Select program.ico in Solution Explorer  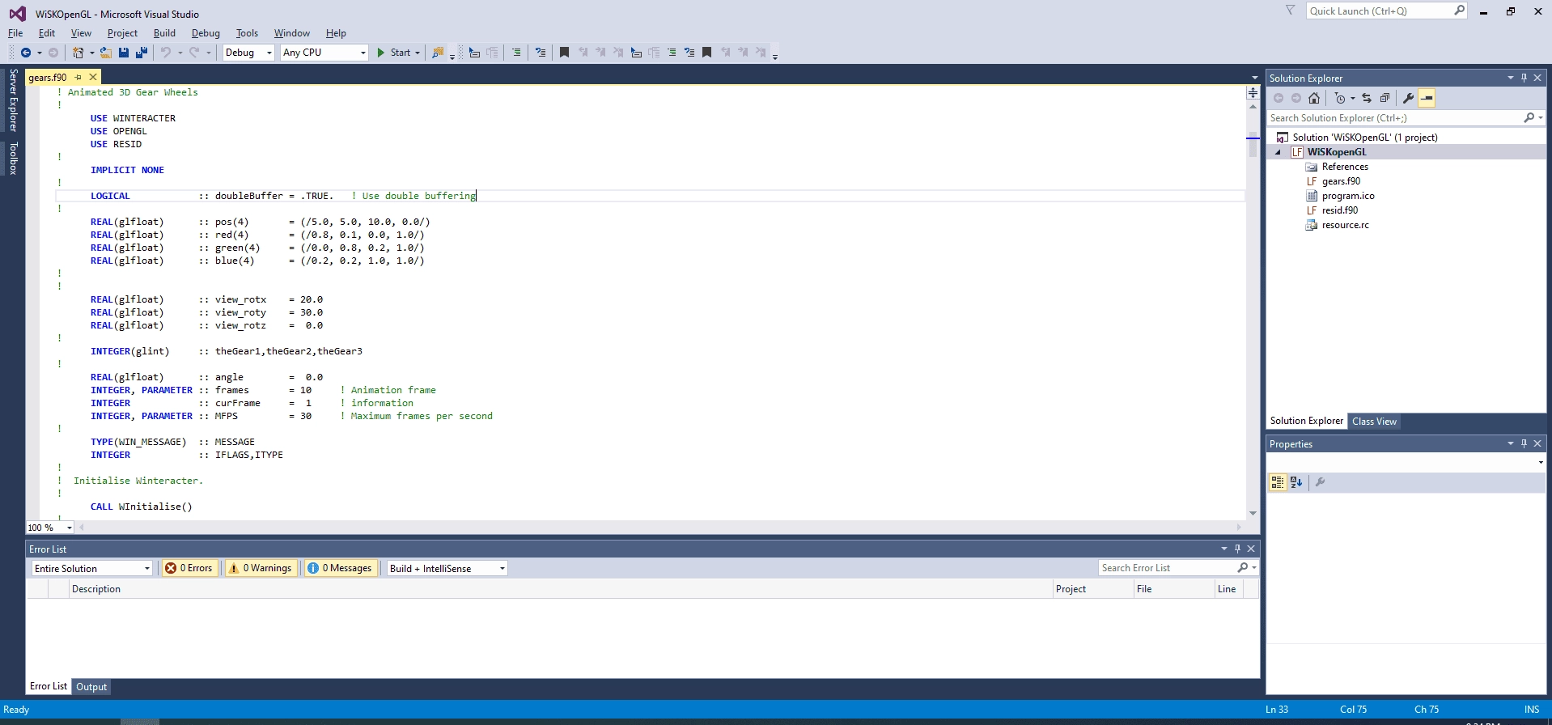pyautogui.click(x=1347, y=196)
